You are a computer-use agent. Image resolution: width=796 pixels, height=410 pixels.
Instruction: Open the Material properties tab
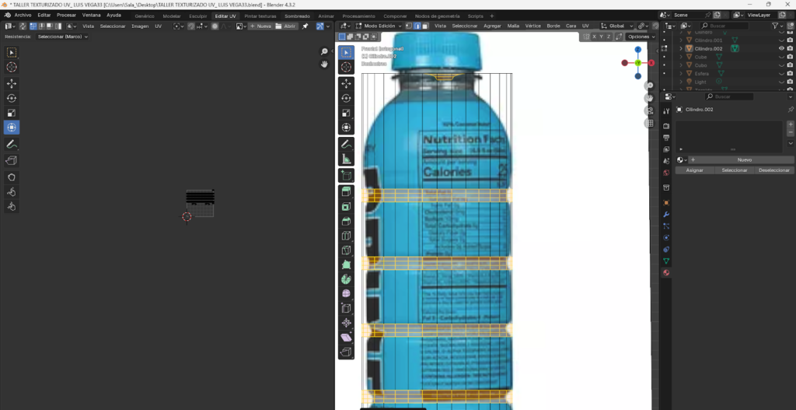click(666, 273)
